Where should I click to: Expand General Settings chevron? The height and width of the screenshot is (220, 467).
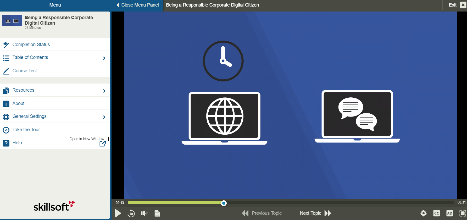pyautogui.click(x=104, y=117)
